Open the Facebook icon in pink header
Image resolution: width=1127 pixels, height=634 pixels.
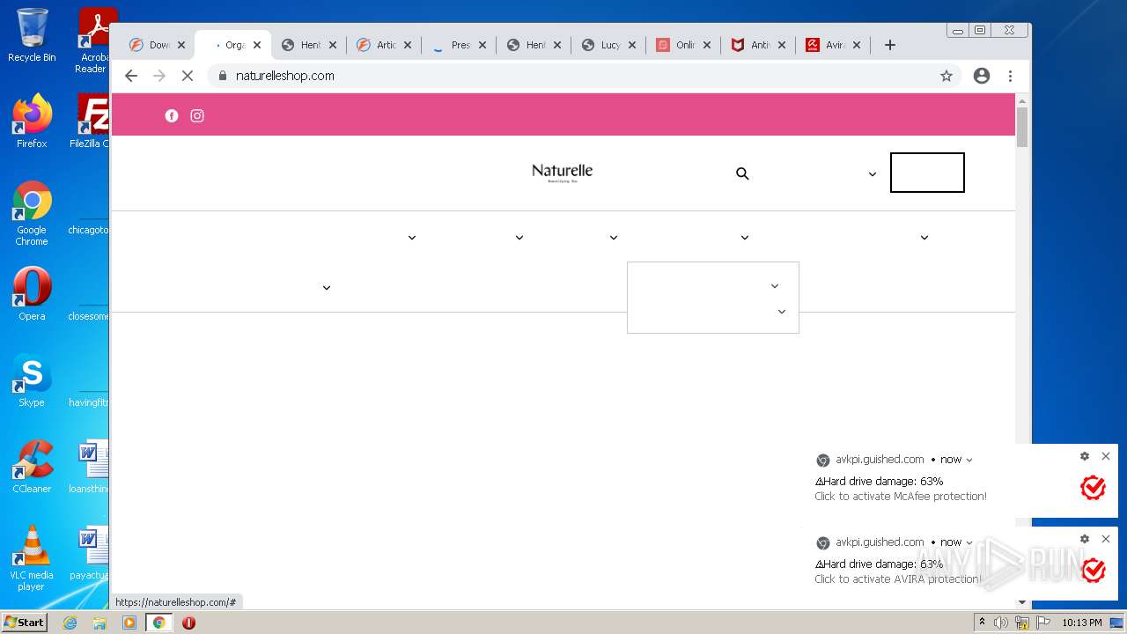172,115
